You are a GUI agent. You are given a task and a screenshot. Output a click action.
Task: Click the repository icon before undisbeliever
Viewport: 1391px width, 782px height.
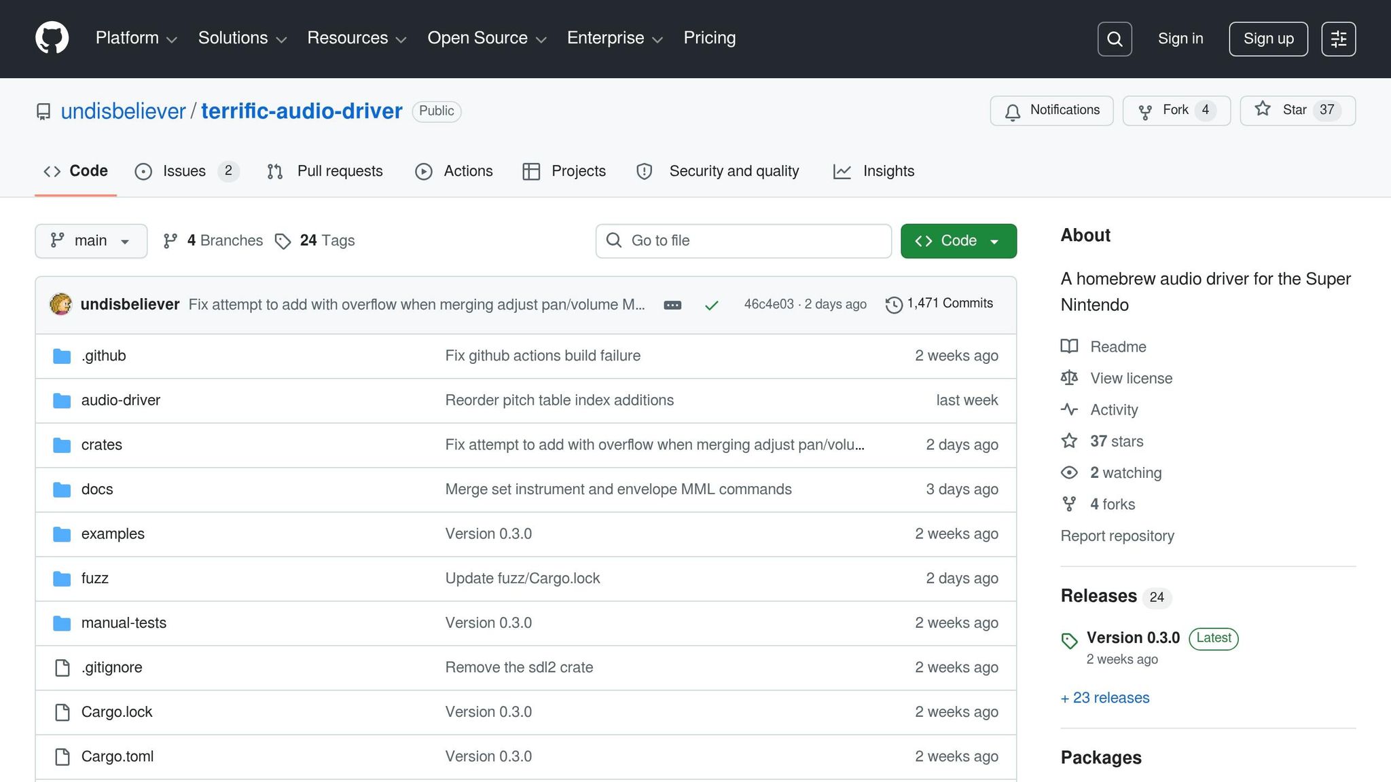point(43,112)
